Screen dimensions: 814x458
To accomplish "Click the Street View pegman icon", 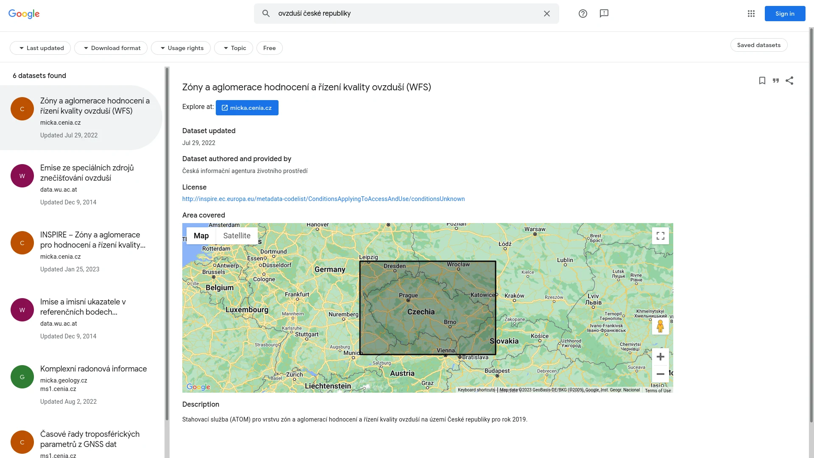I will (661, 326).
